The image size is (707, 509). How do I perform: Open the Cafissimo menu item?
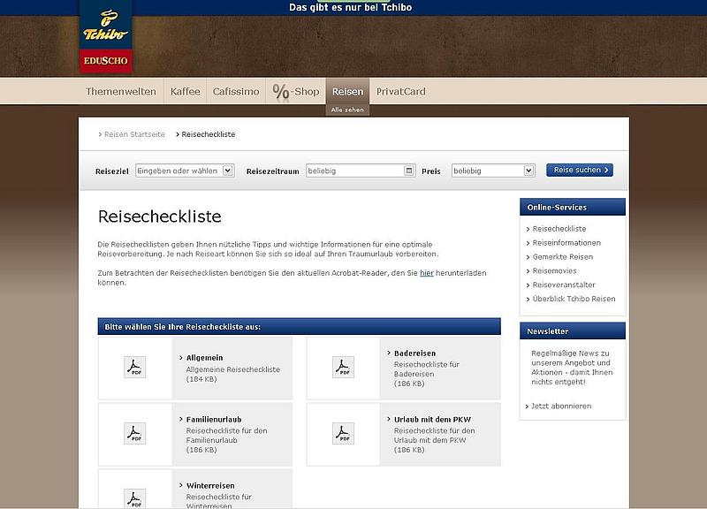[236, 92]
